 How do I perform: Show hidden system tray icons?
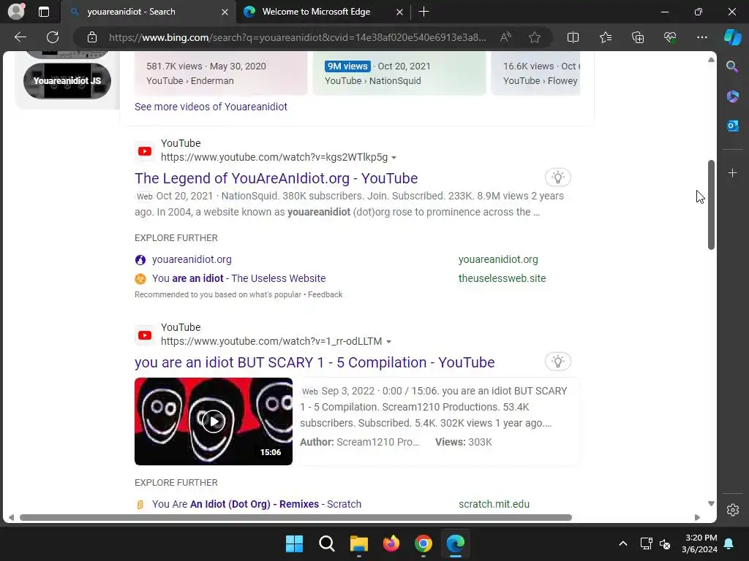pyautogui.click(x=623, y=543)
